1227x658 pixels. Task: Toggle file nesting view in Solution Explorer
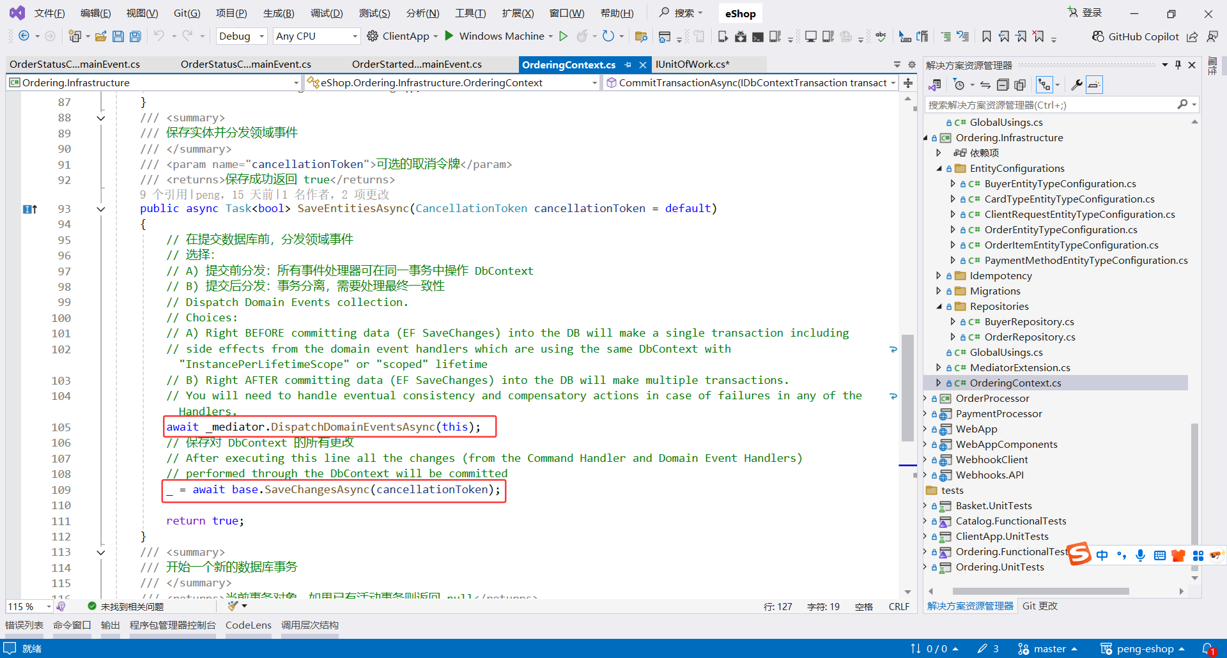pyautogui.click(x=1044, y=85)
